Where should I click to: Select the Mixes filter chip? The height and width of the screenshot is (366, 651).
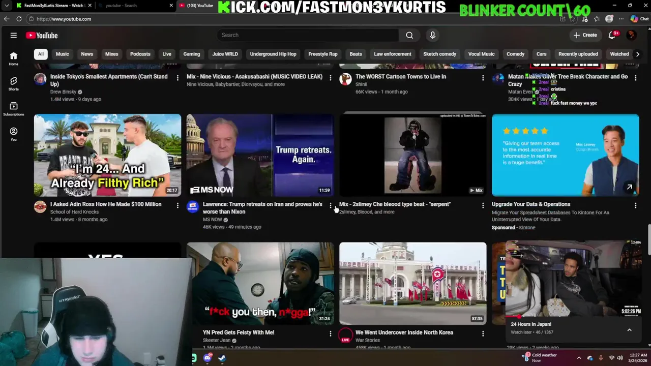tap(111, 54)
